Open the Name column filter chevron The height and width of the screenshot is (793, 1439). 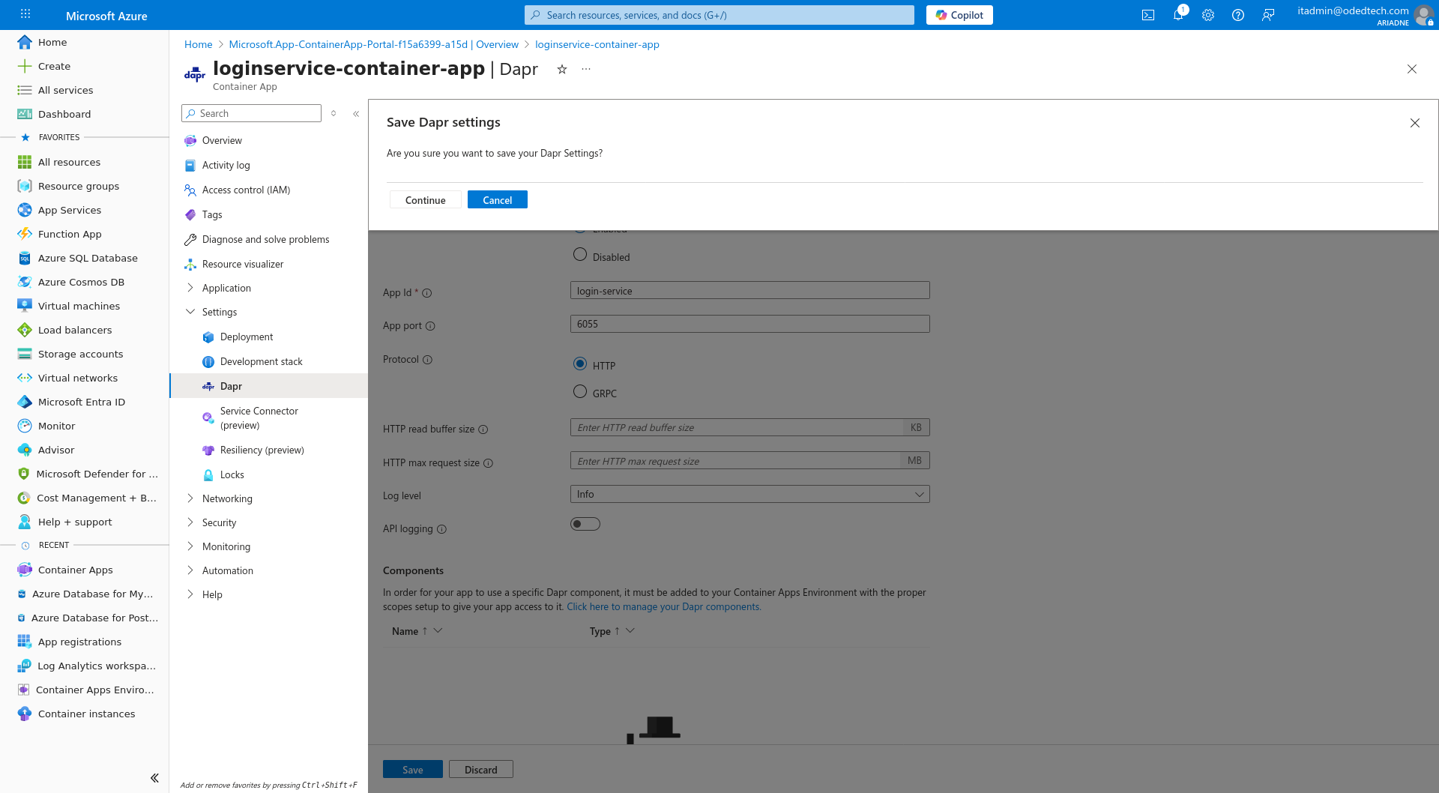pyautogui.click(x=438, y=631)
